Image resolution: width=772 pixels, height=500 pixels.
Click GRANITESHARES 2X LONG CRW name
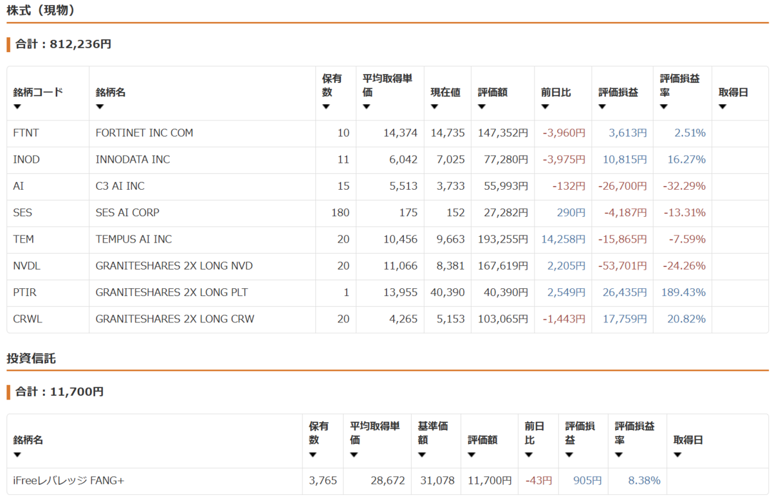[x=175, y=319]
